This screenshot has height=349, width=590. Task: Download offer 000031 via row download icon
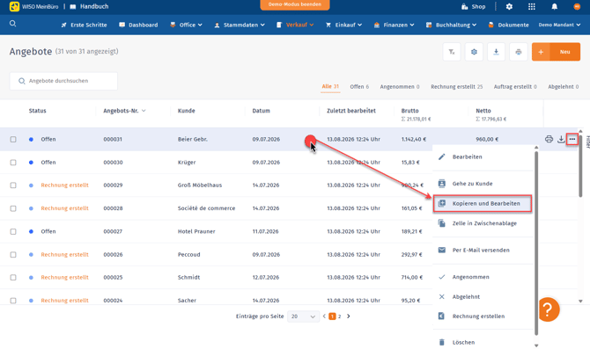(561, 139)
